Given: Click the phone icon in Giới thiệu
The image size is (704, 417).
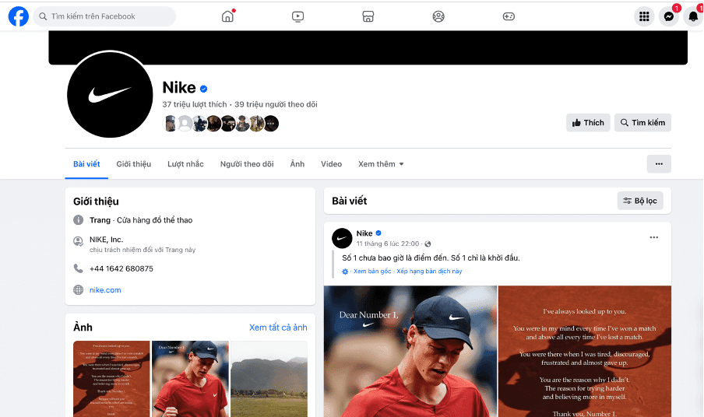Looking at the screenshot, I should coord(78,268).
